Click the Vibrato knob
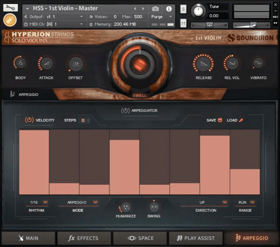Viewport: 280px width, 247px height. click(x=258, y=63)
